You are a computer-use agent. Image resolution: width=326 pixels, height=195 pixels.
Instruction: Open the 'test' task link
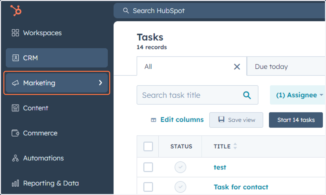[x=220, y=167]
